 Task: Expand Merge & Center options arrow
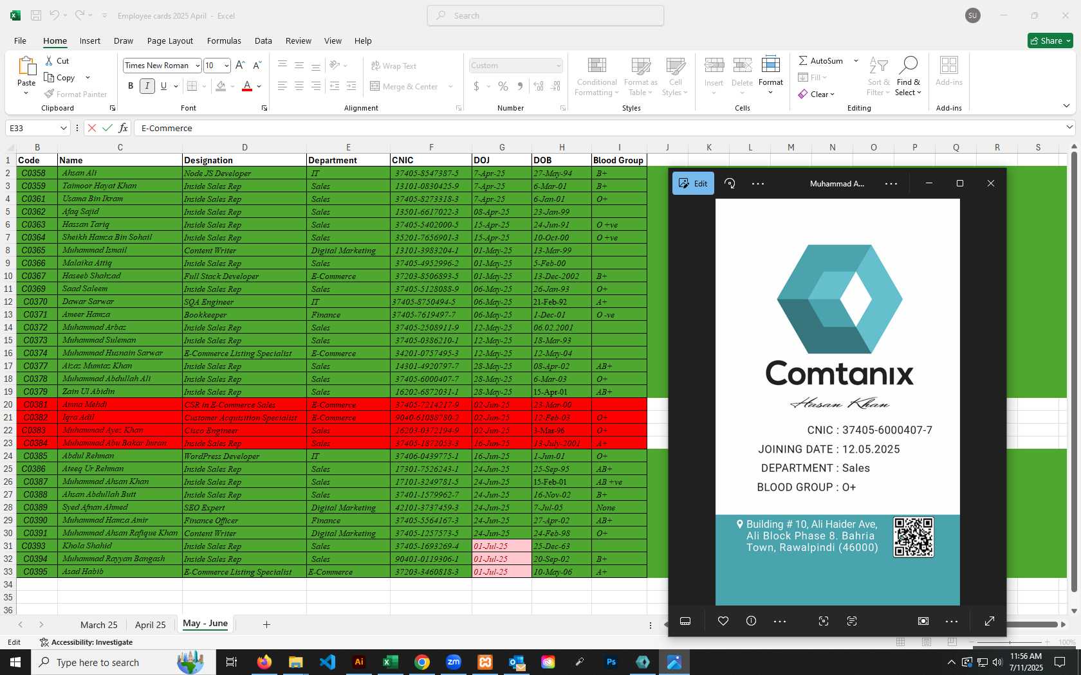(x=450, y=86)
